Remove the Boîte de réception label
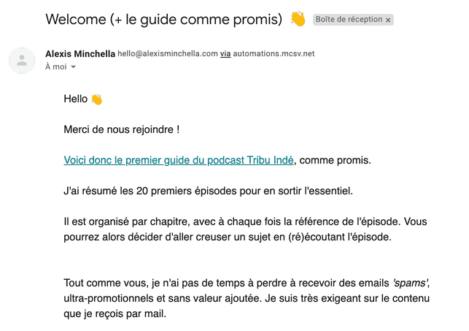 (x=388, y=20)
